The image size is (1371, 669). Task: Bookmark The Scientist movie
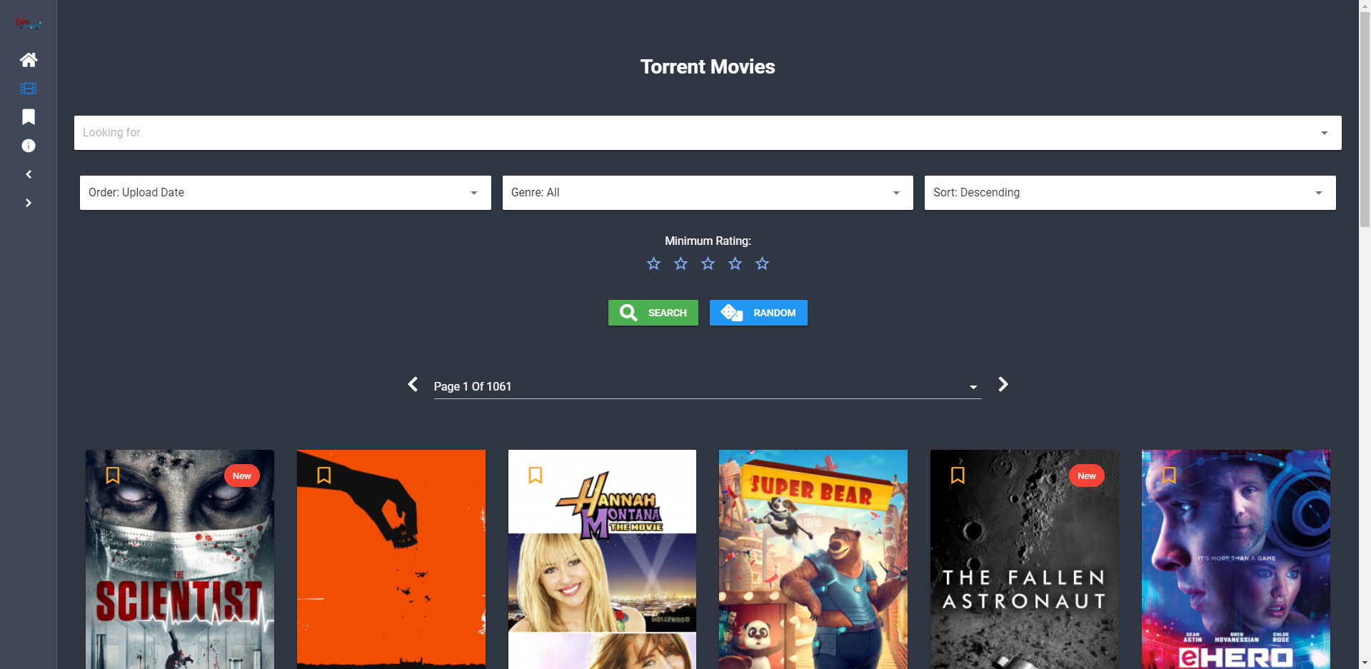point(113,476)
